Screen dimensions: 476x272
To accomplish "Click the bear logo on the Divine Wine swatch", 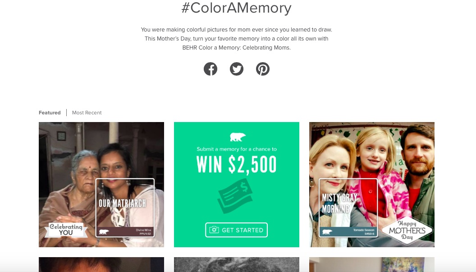I will point(104,232).
